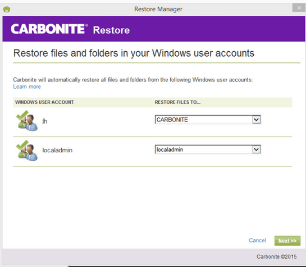Click the localadmin user account icon
This screenshot has width=306, height=267.
(27, 151)
